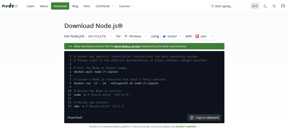Click the ⌘ K shortcut badge
The height and width of the screenshot is (128, 288).
[x=255, y=6]
